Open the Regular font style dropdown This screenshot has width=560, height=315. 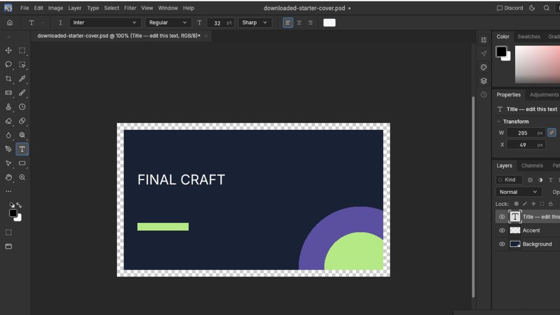168,22
